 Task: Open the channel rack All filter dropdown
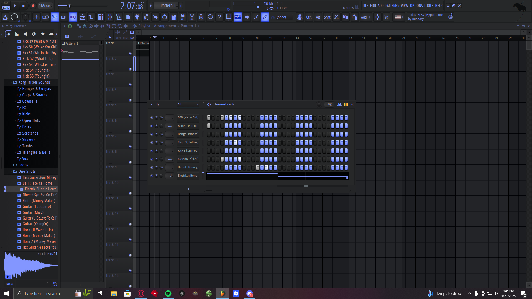coord(188,104)
